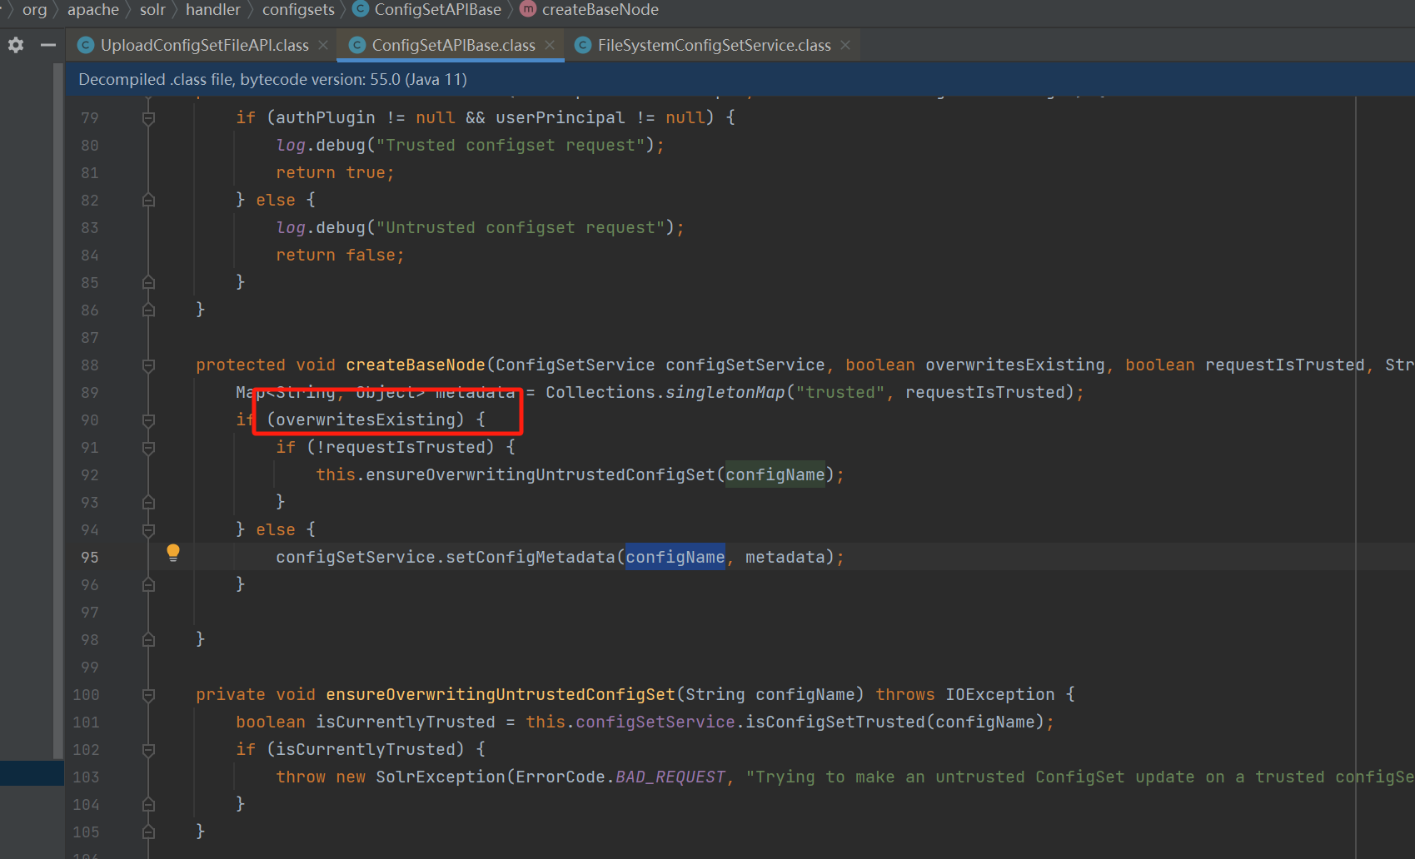Click the 'configsets' breadcrumb item
The image size is (1415, 859).
tap(298, 9)
